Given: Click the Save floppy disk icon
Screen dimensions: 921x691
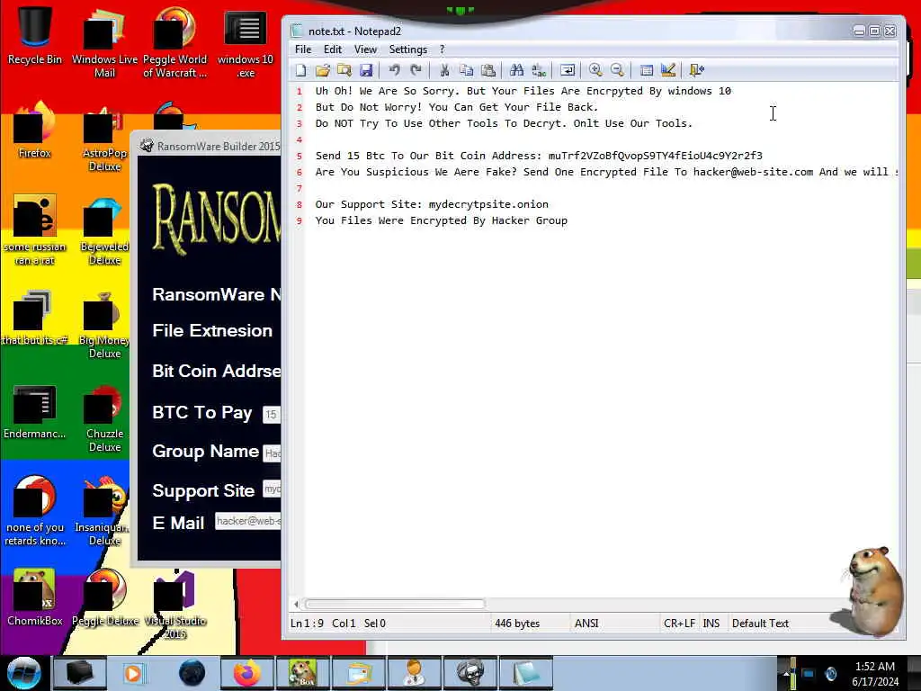Looking at the screenshot, I should click(x=366, y=70).
